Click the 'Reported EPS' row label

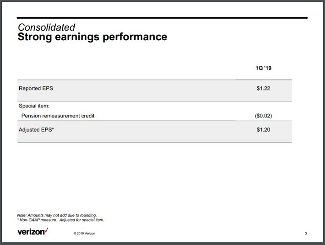click(36, 88)
